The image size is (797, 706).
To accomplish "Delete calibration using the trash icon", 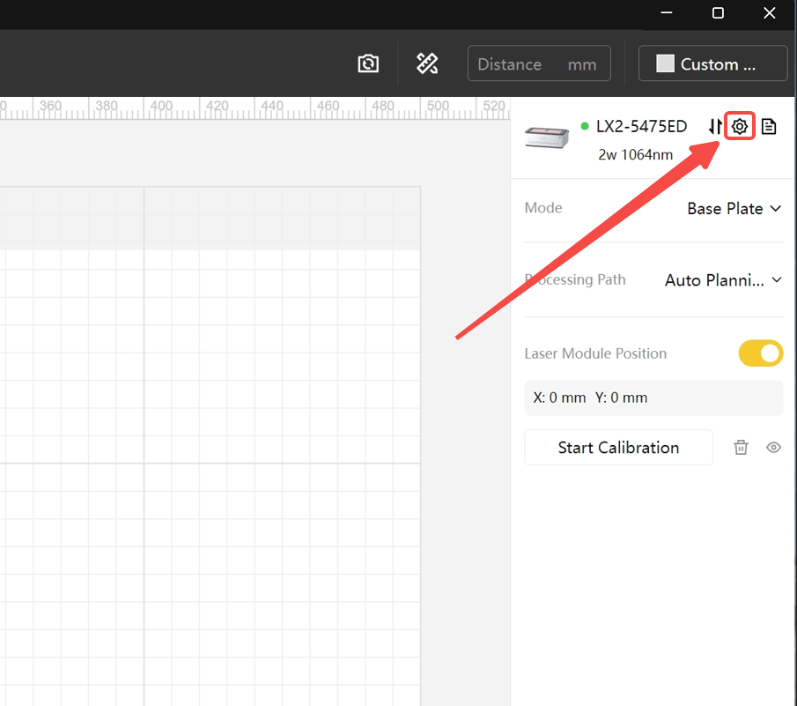I will (741, 447).
